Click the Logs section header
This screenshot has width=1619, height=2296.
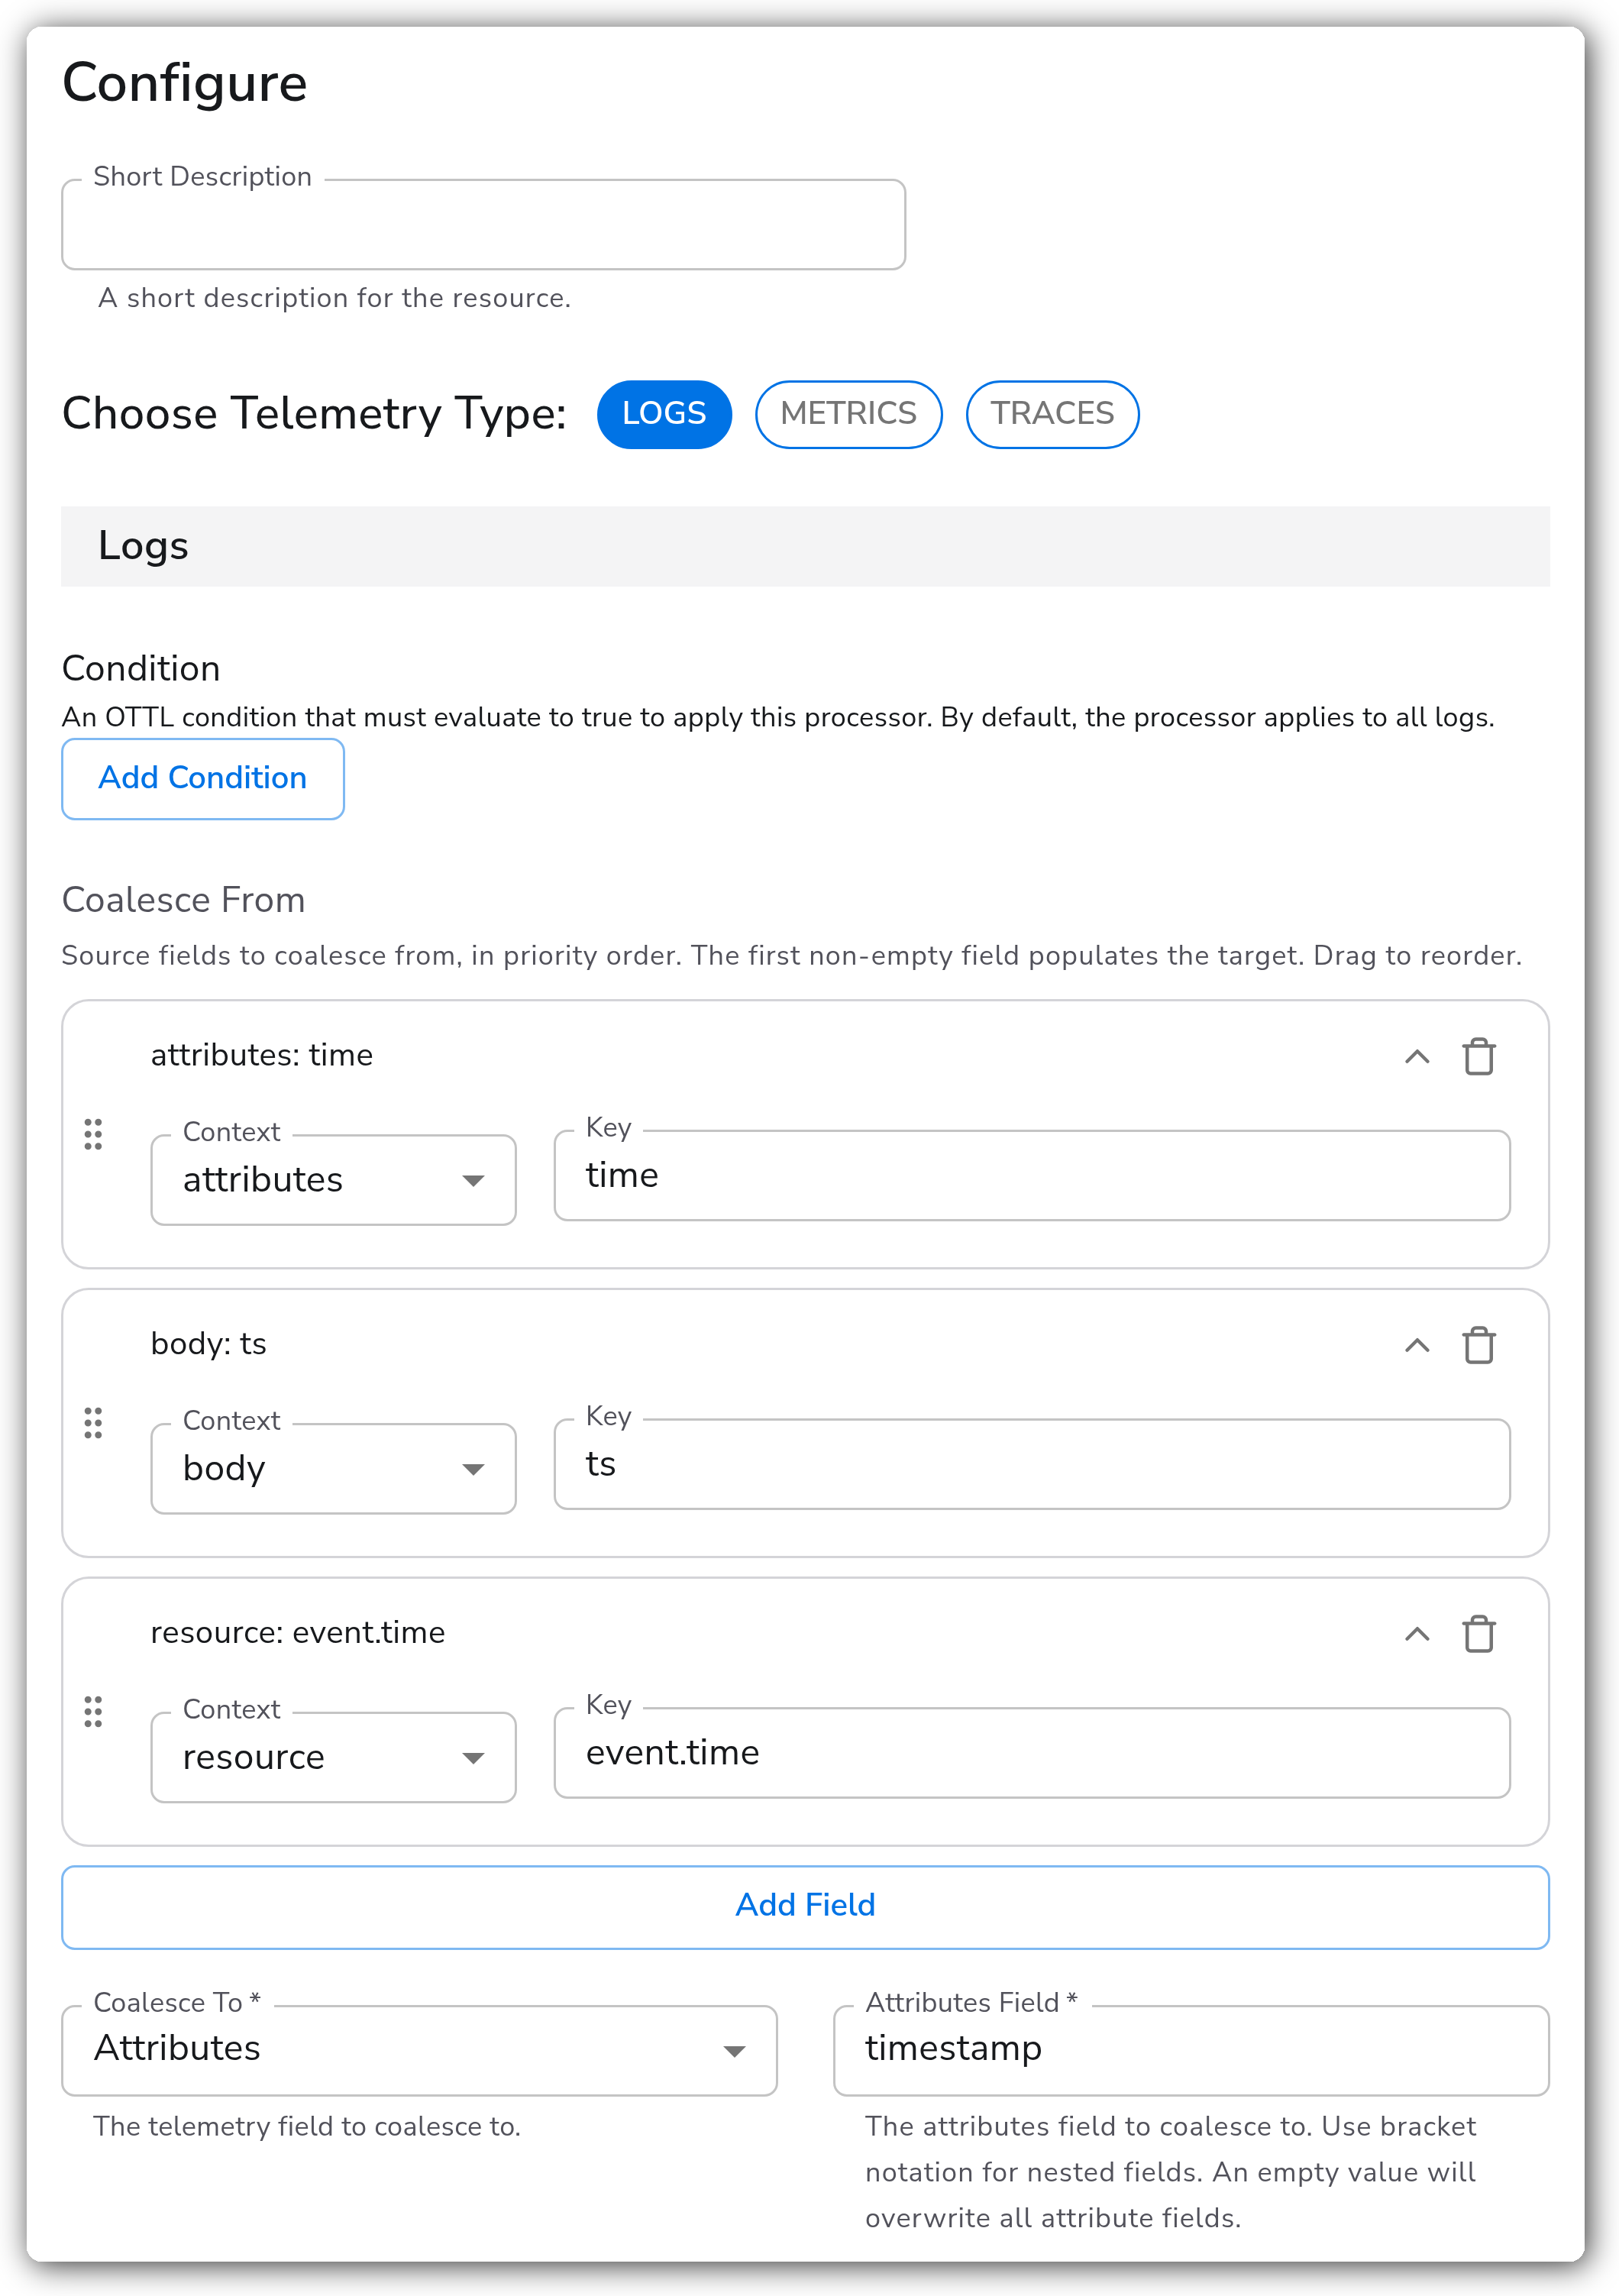[x=805, y=546]
